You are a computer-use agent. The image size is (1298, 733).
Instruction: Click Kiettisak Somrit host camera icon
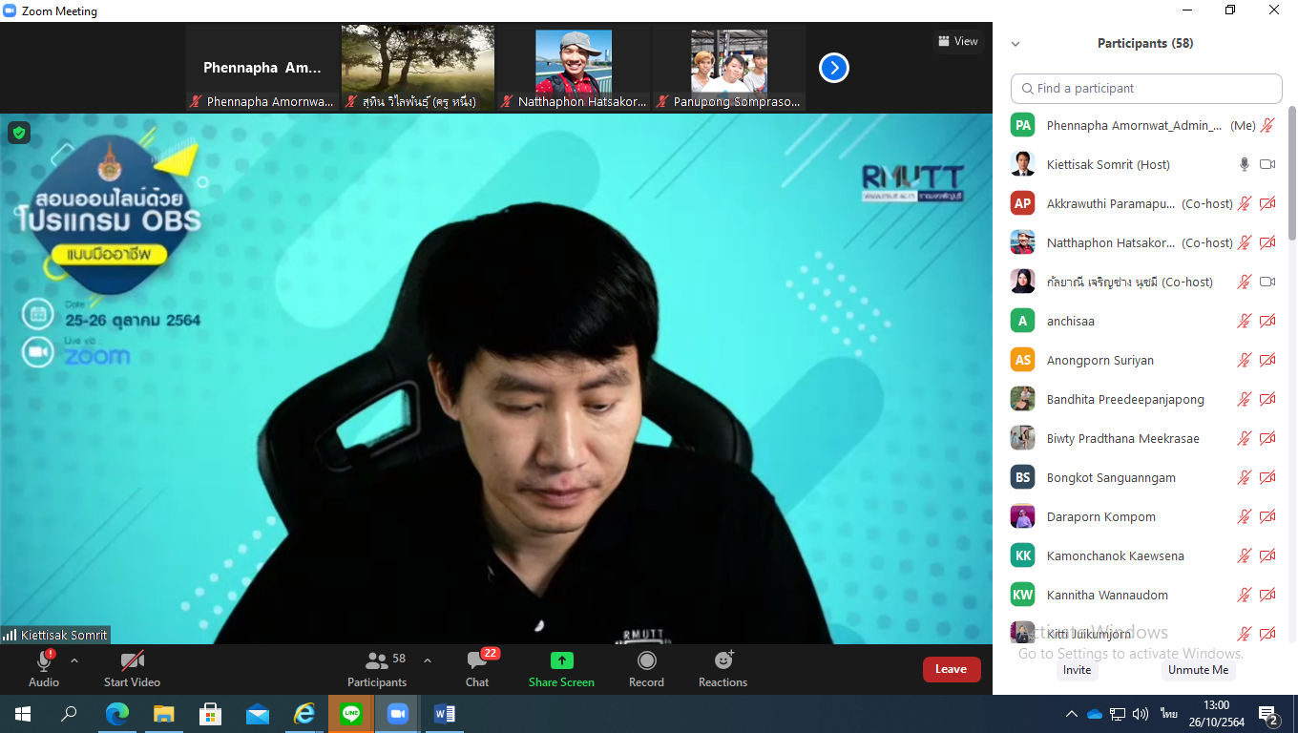[1267, 164]
